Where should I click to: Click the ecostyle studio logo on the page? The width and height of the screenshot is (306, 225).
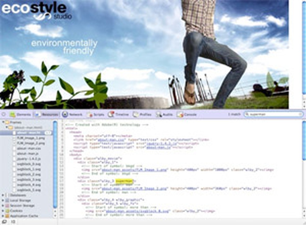(x=37, y=11)
